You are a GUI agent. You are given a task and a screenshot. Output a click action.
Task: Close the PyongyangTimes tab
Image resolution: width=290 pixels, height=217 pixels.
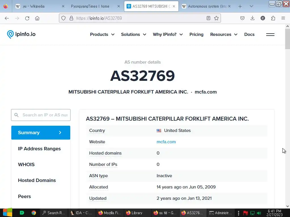(x=119, y=6)
